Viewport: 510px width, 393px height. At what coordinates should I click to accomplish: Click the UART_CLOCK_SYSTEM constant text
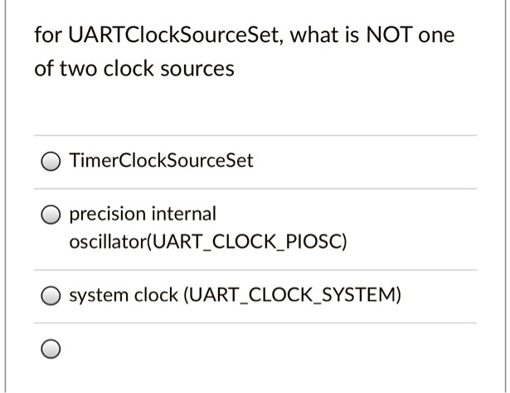[292, 295]
